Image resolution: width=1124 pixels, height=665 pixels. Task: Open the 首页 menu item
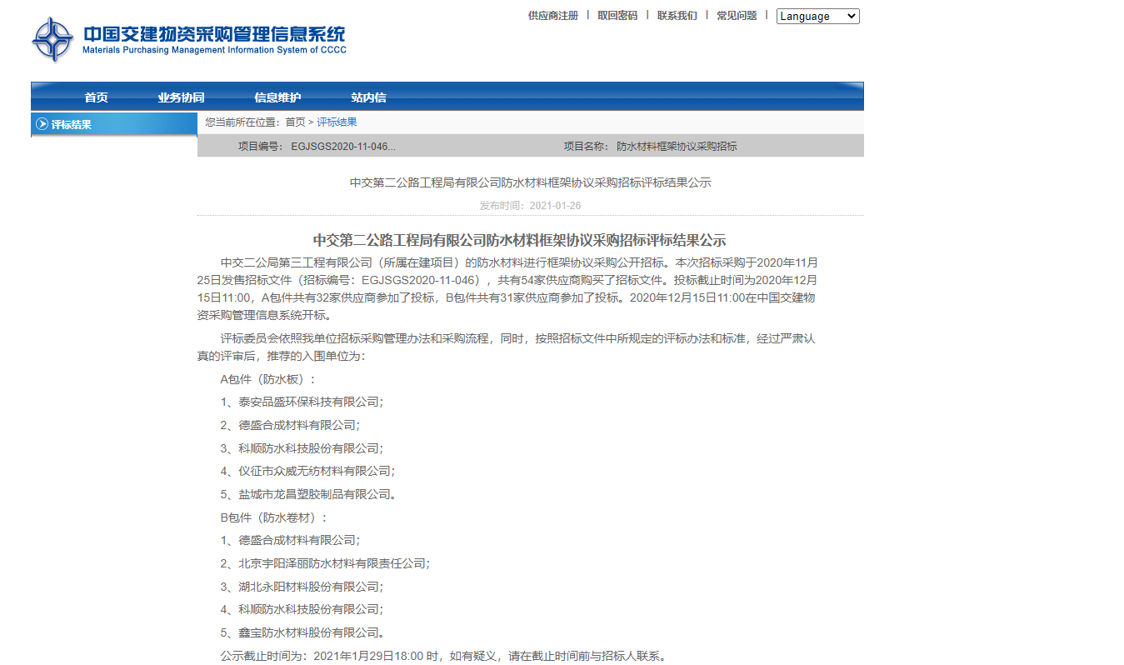(x=96, y=97)
